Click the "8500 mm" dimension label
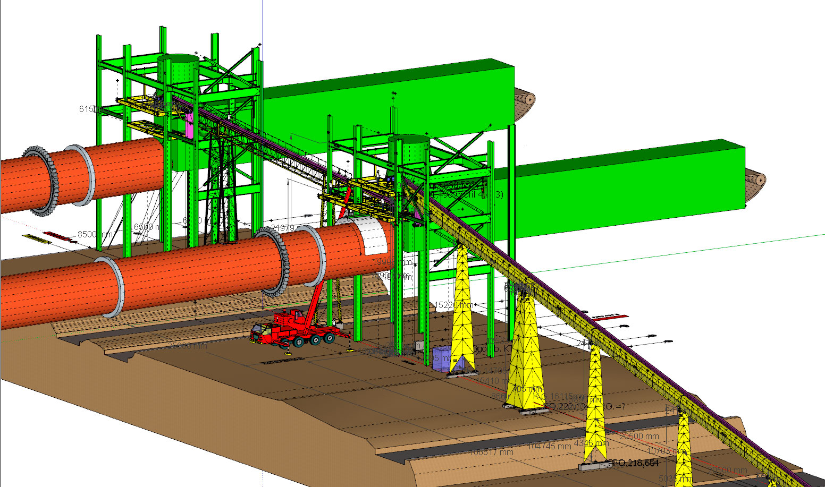Viewport: 825px width, 487px height. coord(95,234)
